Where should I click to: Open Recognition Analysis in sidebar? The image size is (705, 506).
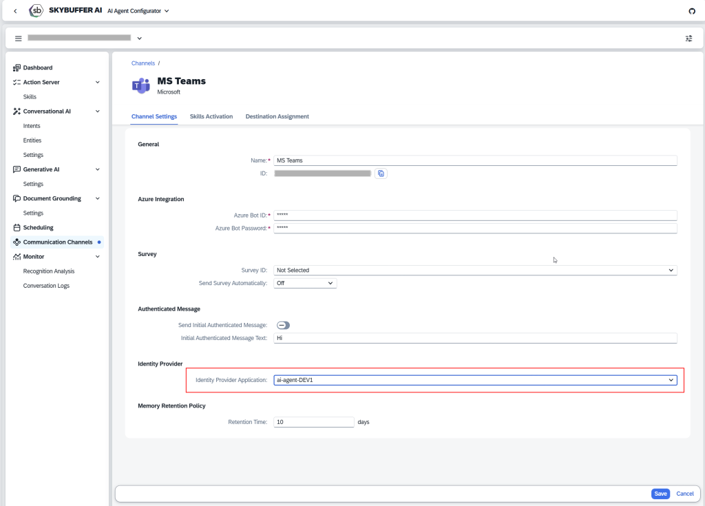coord(49,271)
